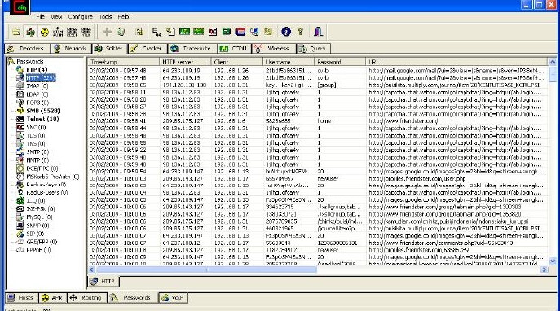Select MSKerb5-PreAuth (0) tree entry
This screenshot has width=560, height=311.
tap(52, 177)
